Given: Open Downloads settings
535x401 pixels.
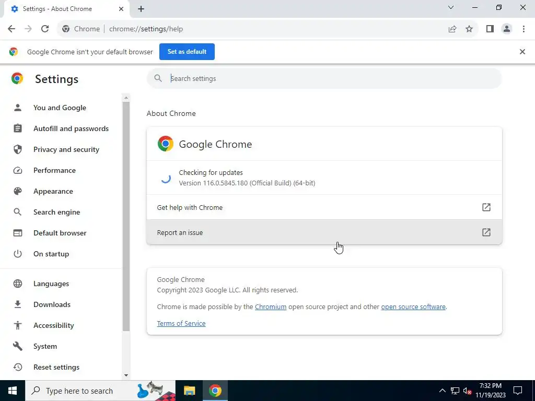Looking at the screenshot, I should tap(52, 304).
